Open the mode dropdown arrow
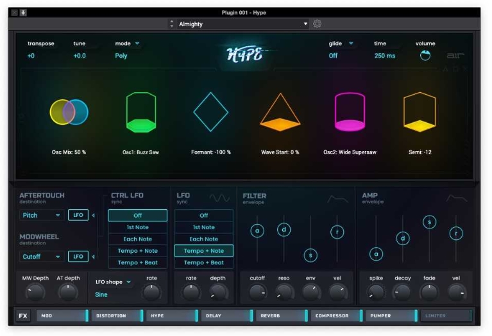The image size is (492, 336). 137,44
